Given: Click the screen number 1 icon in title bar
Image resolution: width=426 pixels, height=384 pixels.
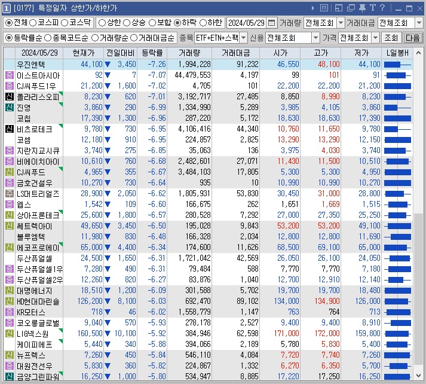Looking at the screenshot, I should coord(7,8).
